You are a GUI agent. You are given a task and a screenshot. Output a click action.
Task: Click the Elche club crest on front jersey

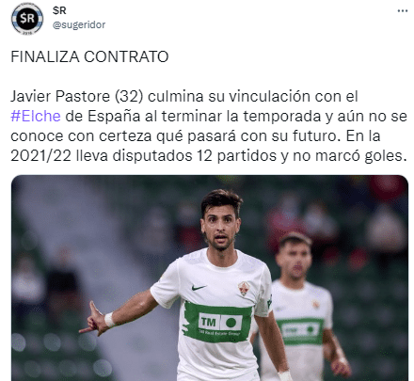244,289
